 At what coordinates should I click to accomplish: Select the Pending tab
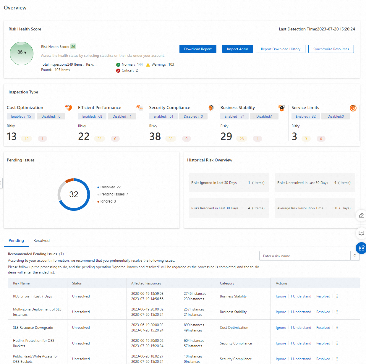16,241
